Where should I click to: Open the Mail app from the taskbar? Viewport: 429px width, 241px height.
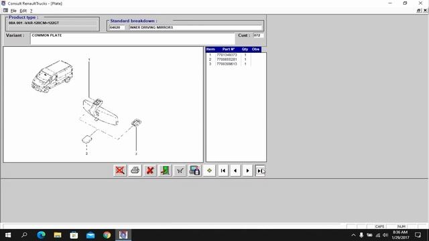90,235
